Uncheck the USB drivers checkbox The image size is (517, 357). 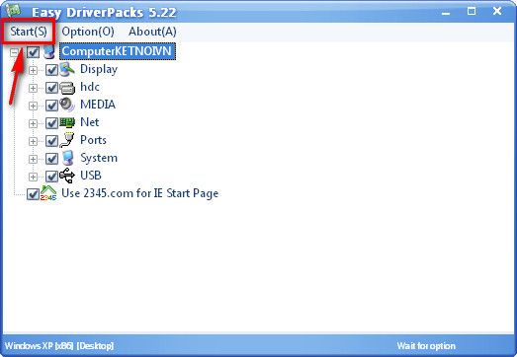(x=51, y=177)
